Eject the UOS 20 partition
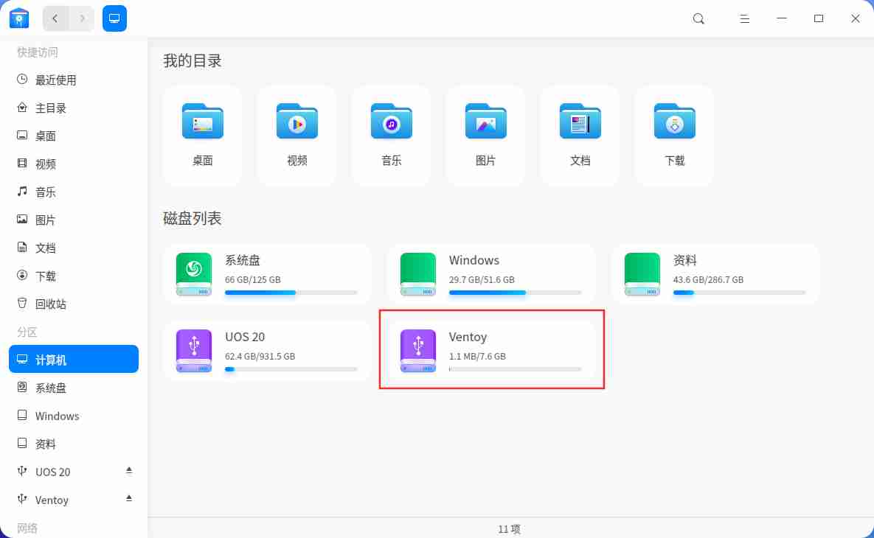This screenshot has height=538, width=874. click(x=128, y=471)
